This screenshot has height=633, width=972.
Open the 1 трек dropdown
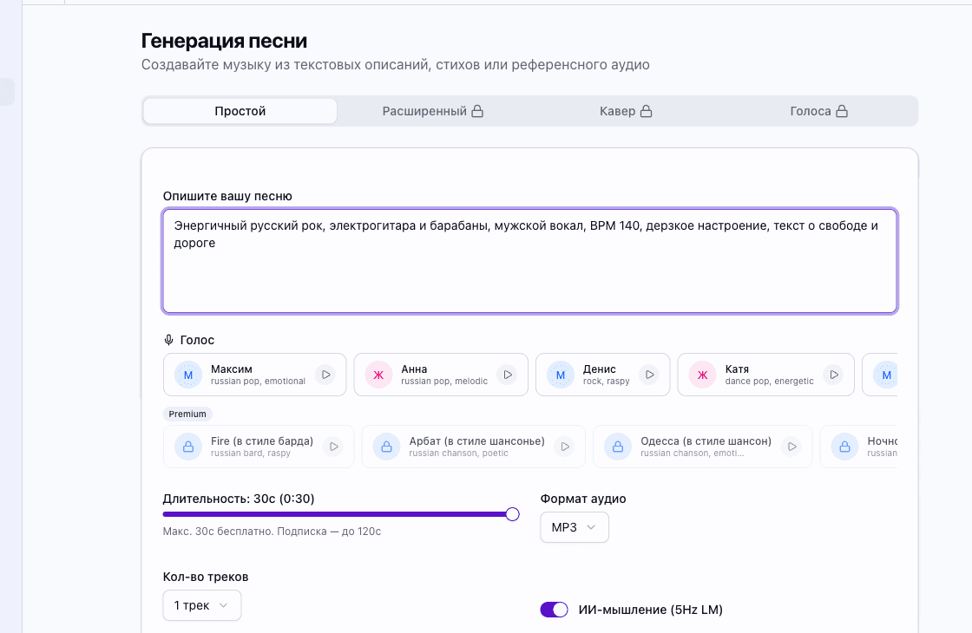[201, 605]
